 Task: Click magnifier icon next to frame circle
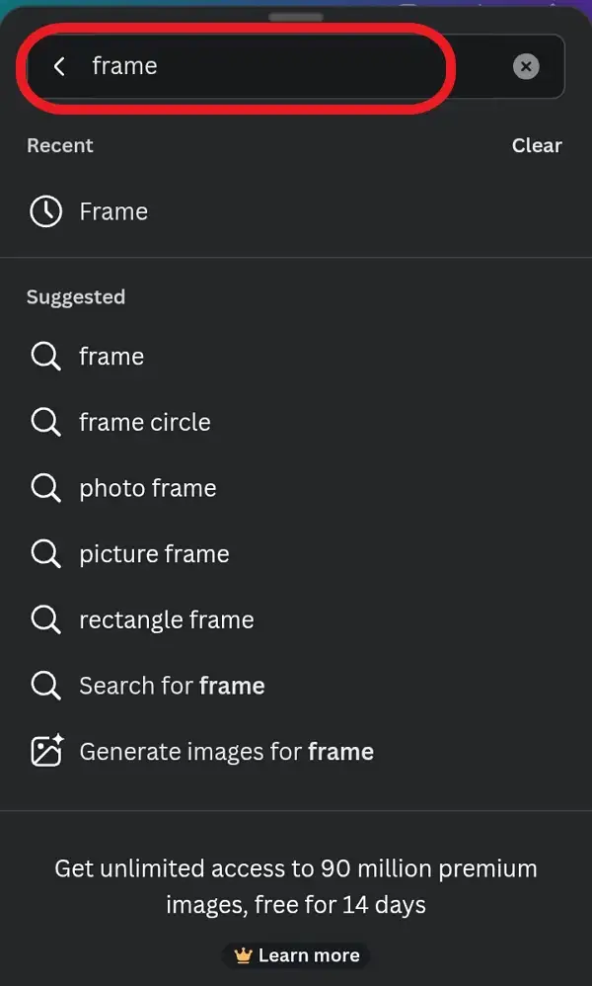45,422
